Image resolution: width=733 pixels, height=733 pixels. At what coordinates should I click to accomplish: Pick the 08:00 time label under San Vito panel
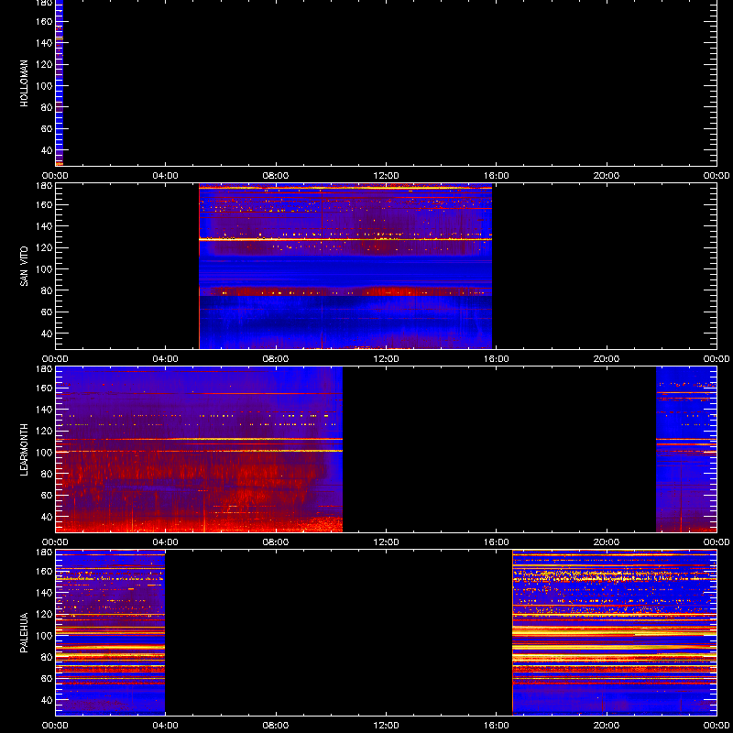coord(276,359)
